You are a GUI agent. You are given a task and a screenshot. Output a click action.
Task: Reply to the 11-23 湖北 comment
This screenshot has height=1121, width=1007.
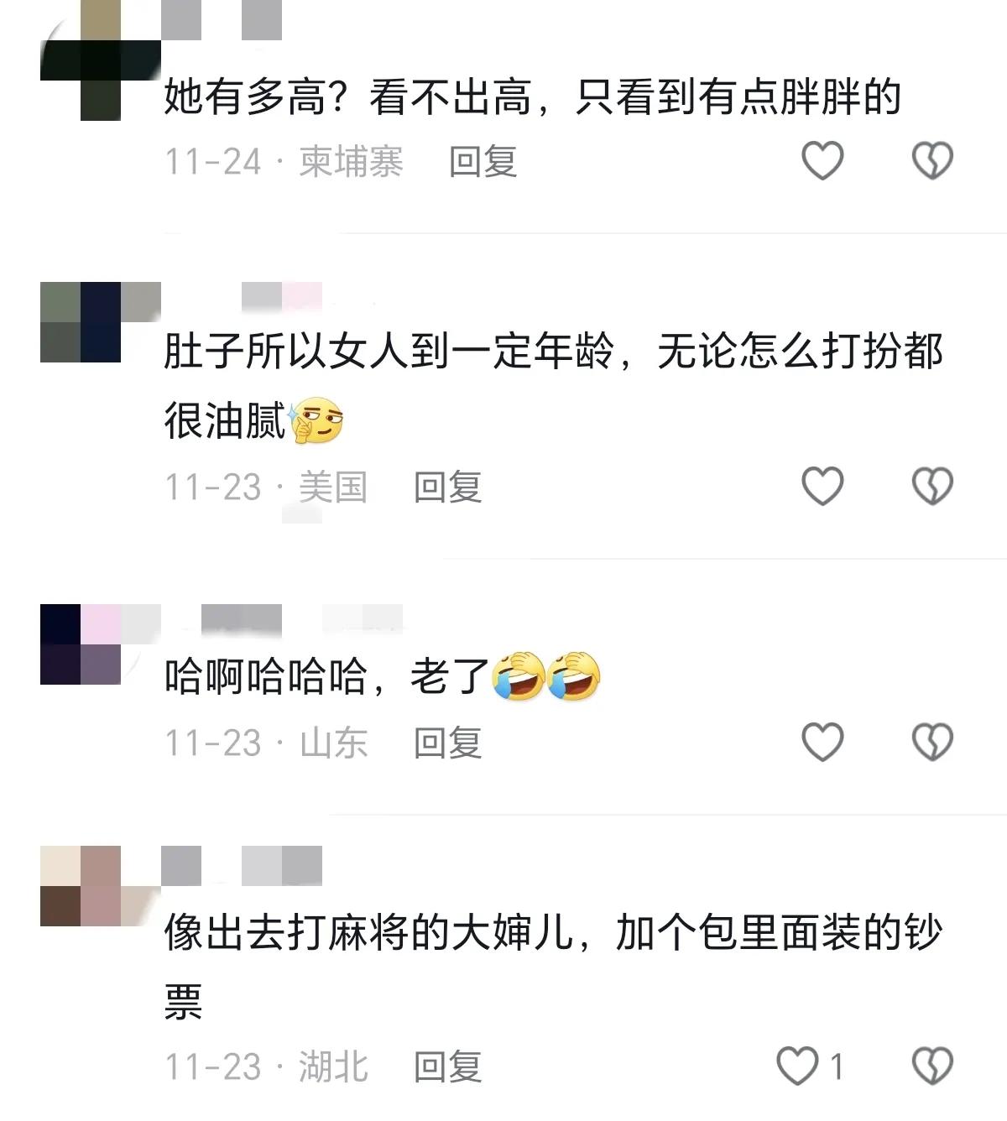[x=448, y=1067]
